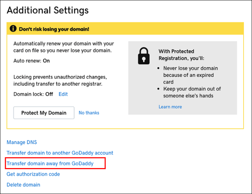Decline protection with No thanks
The image size is (252, 194).
click(x=89, y=113)
